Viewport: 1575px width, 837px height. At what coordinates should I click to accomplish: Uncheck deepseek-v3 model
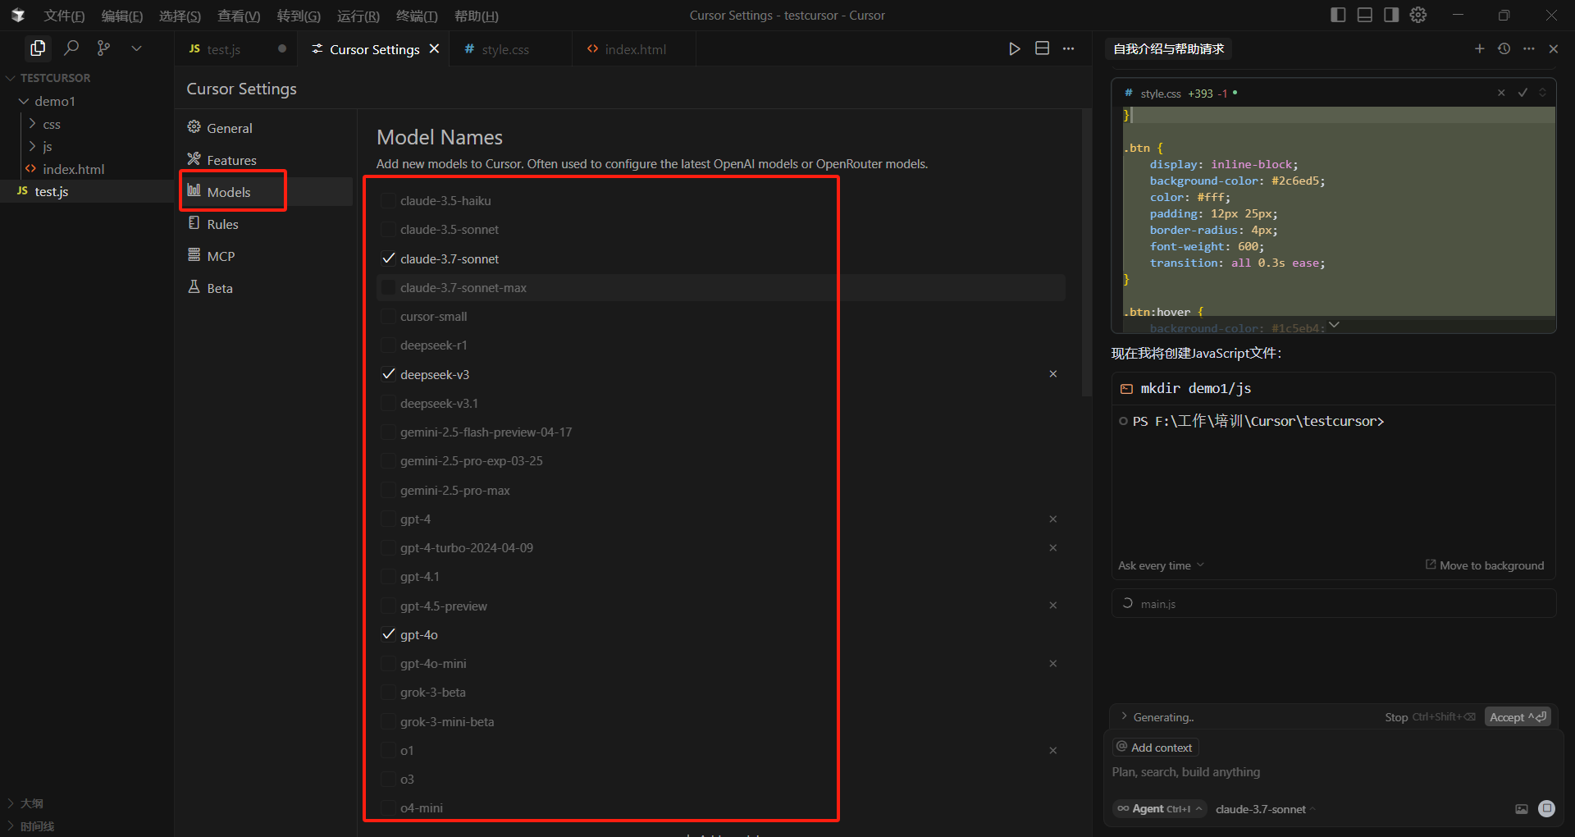point(389,374)
